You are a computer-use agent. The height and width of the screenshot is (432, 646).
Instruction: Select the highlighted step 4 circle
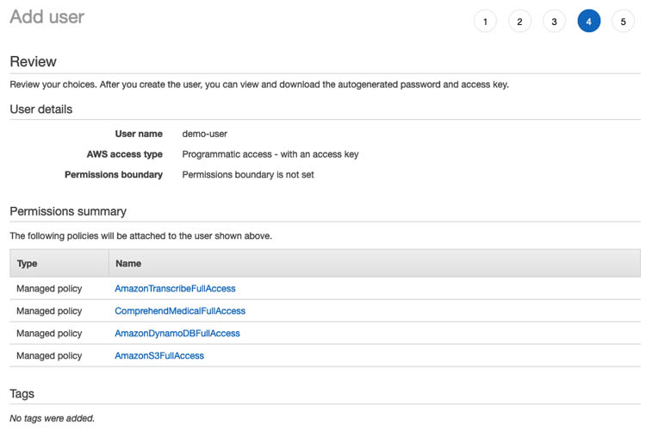(589, 22)
